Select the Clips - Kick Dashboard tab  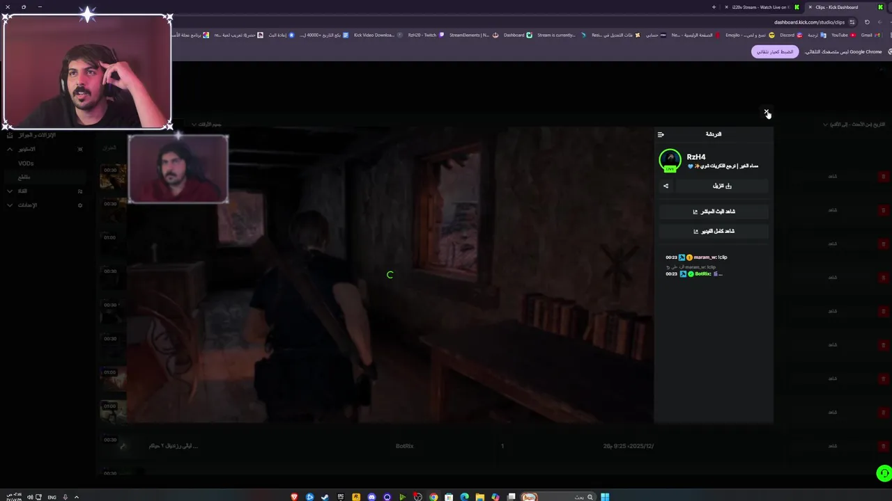pos(845,7)
